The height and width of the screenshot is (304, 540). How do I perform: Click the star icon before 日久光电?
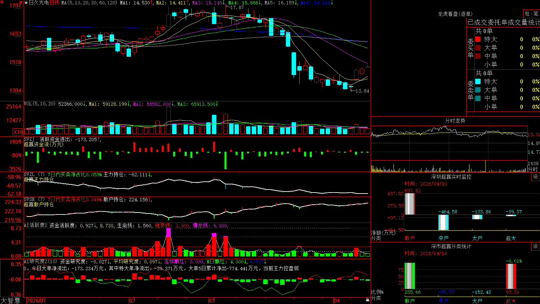26,3
